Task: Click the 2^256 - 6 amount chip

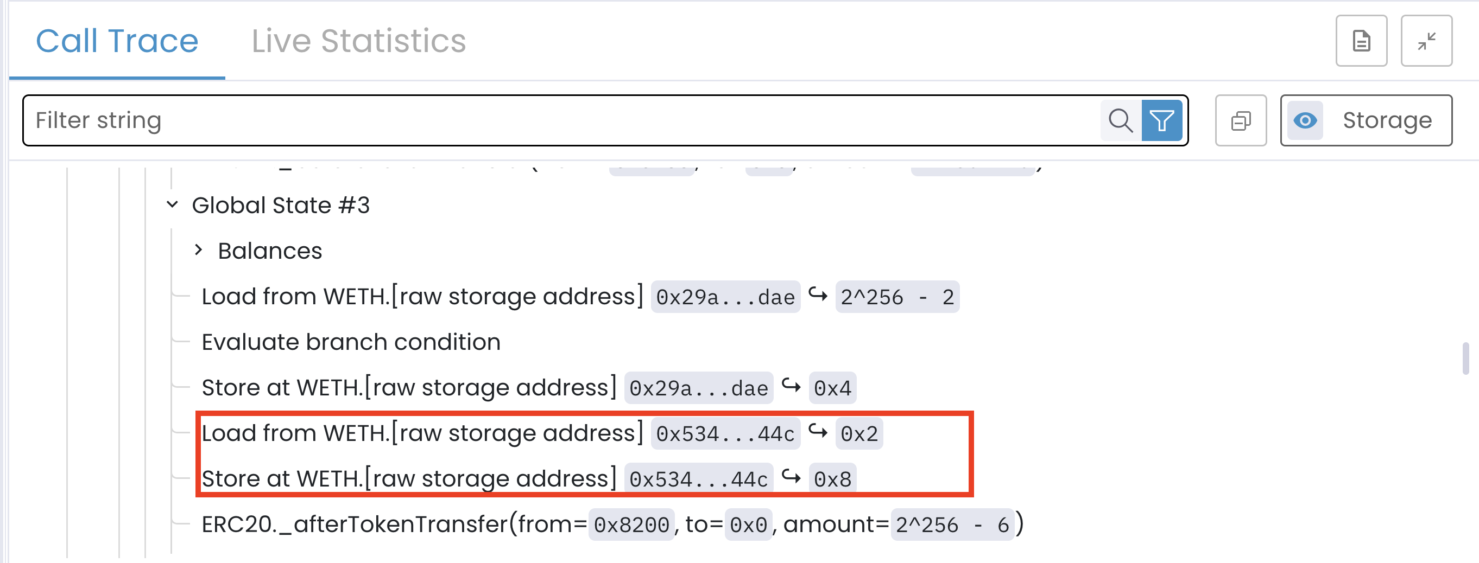Action: tap(952, 524)
